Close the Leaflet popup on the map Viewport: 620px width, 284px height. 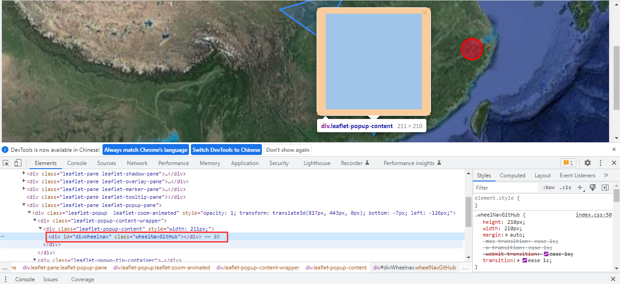pos(425,13)
